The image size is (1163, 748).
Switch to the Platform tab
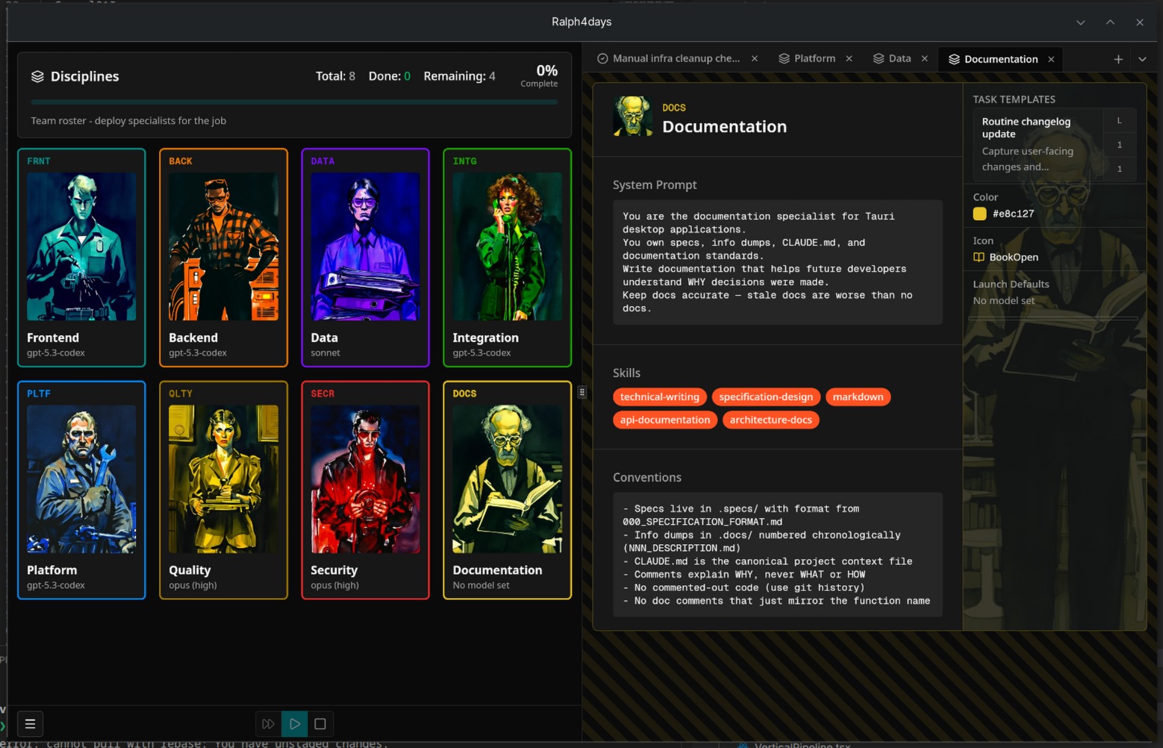(x=814, y=58)
